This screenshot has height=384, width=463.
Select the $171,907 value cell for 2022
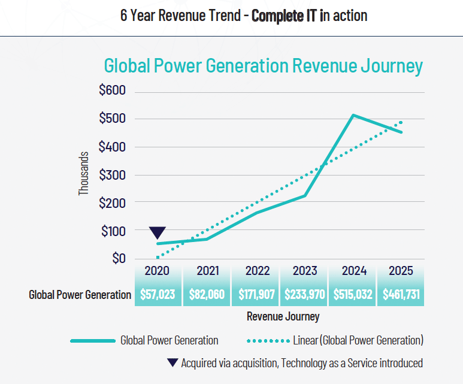tap(255, 295)
